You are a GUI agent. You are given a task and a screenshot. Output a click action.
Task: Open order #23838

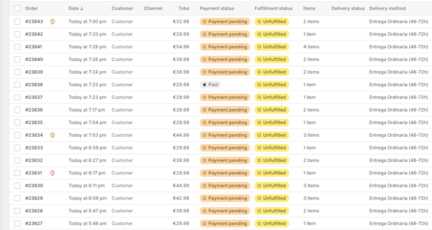pos(34,85)
